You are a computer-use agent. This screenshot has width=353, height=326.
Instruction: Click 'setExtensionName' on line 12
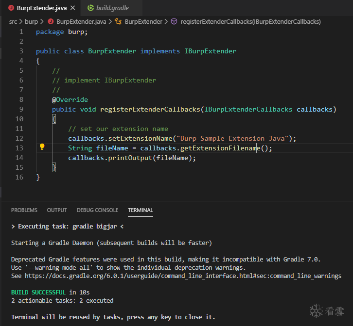(140, 138)
